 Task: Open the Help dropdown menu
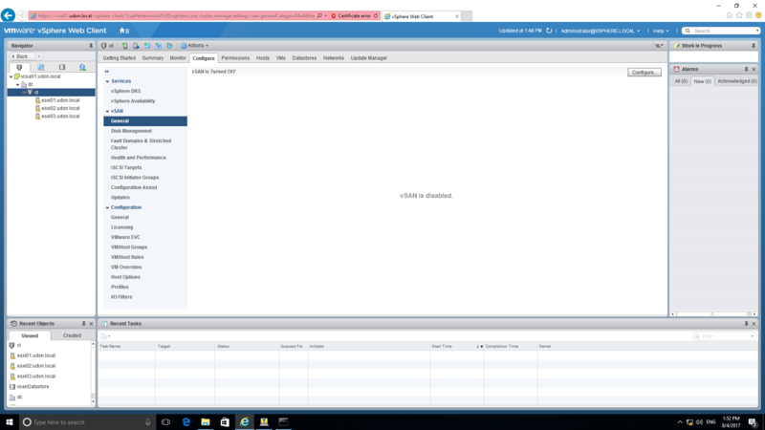tap(661, 31)
